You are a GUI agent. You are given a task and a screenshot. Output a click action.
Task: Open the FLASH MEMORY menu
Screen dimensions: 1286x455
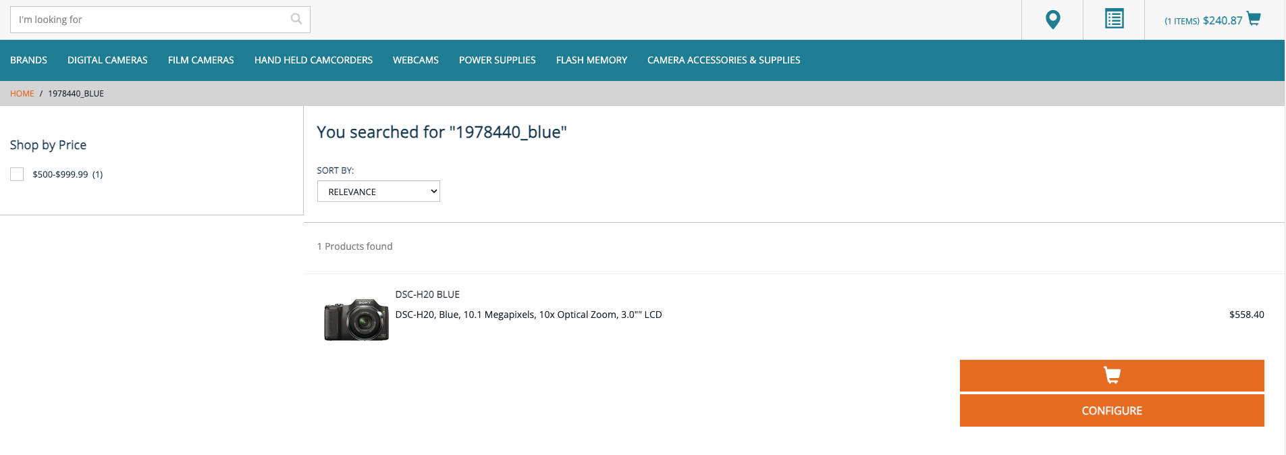click(591, 60)
